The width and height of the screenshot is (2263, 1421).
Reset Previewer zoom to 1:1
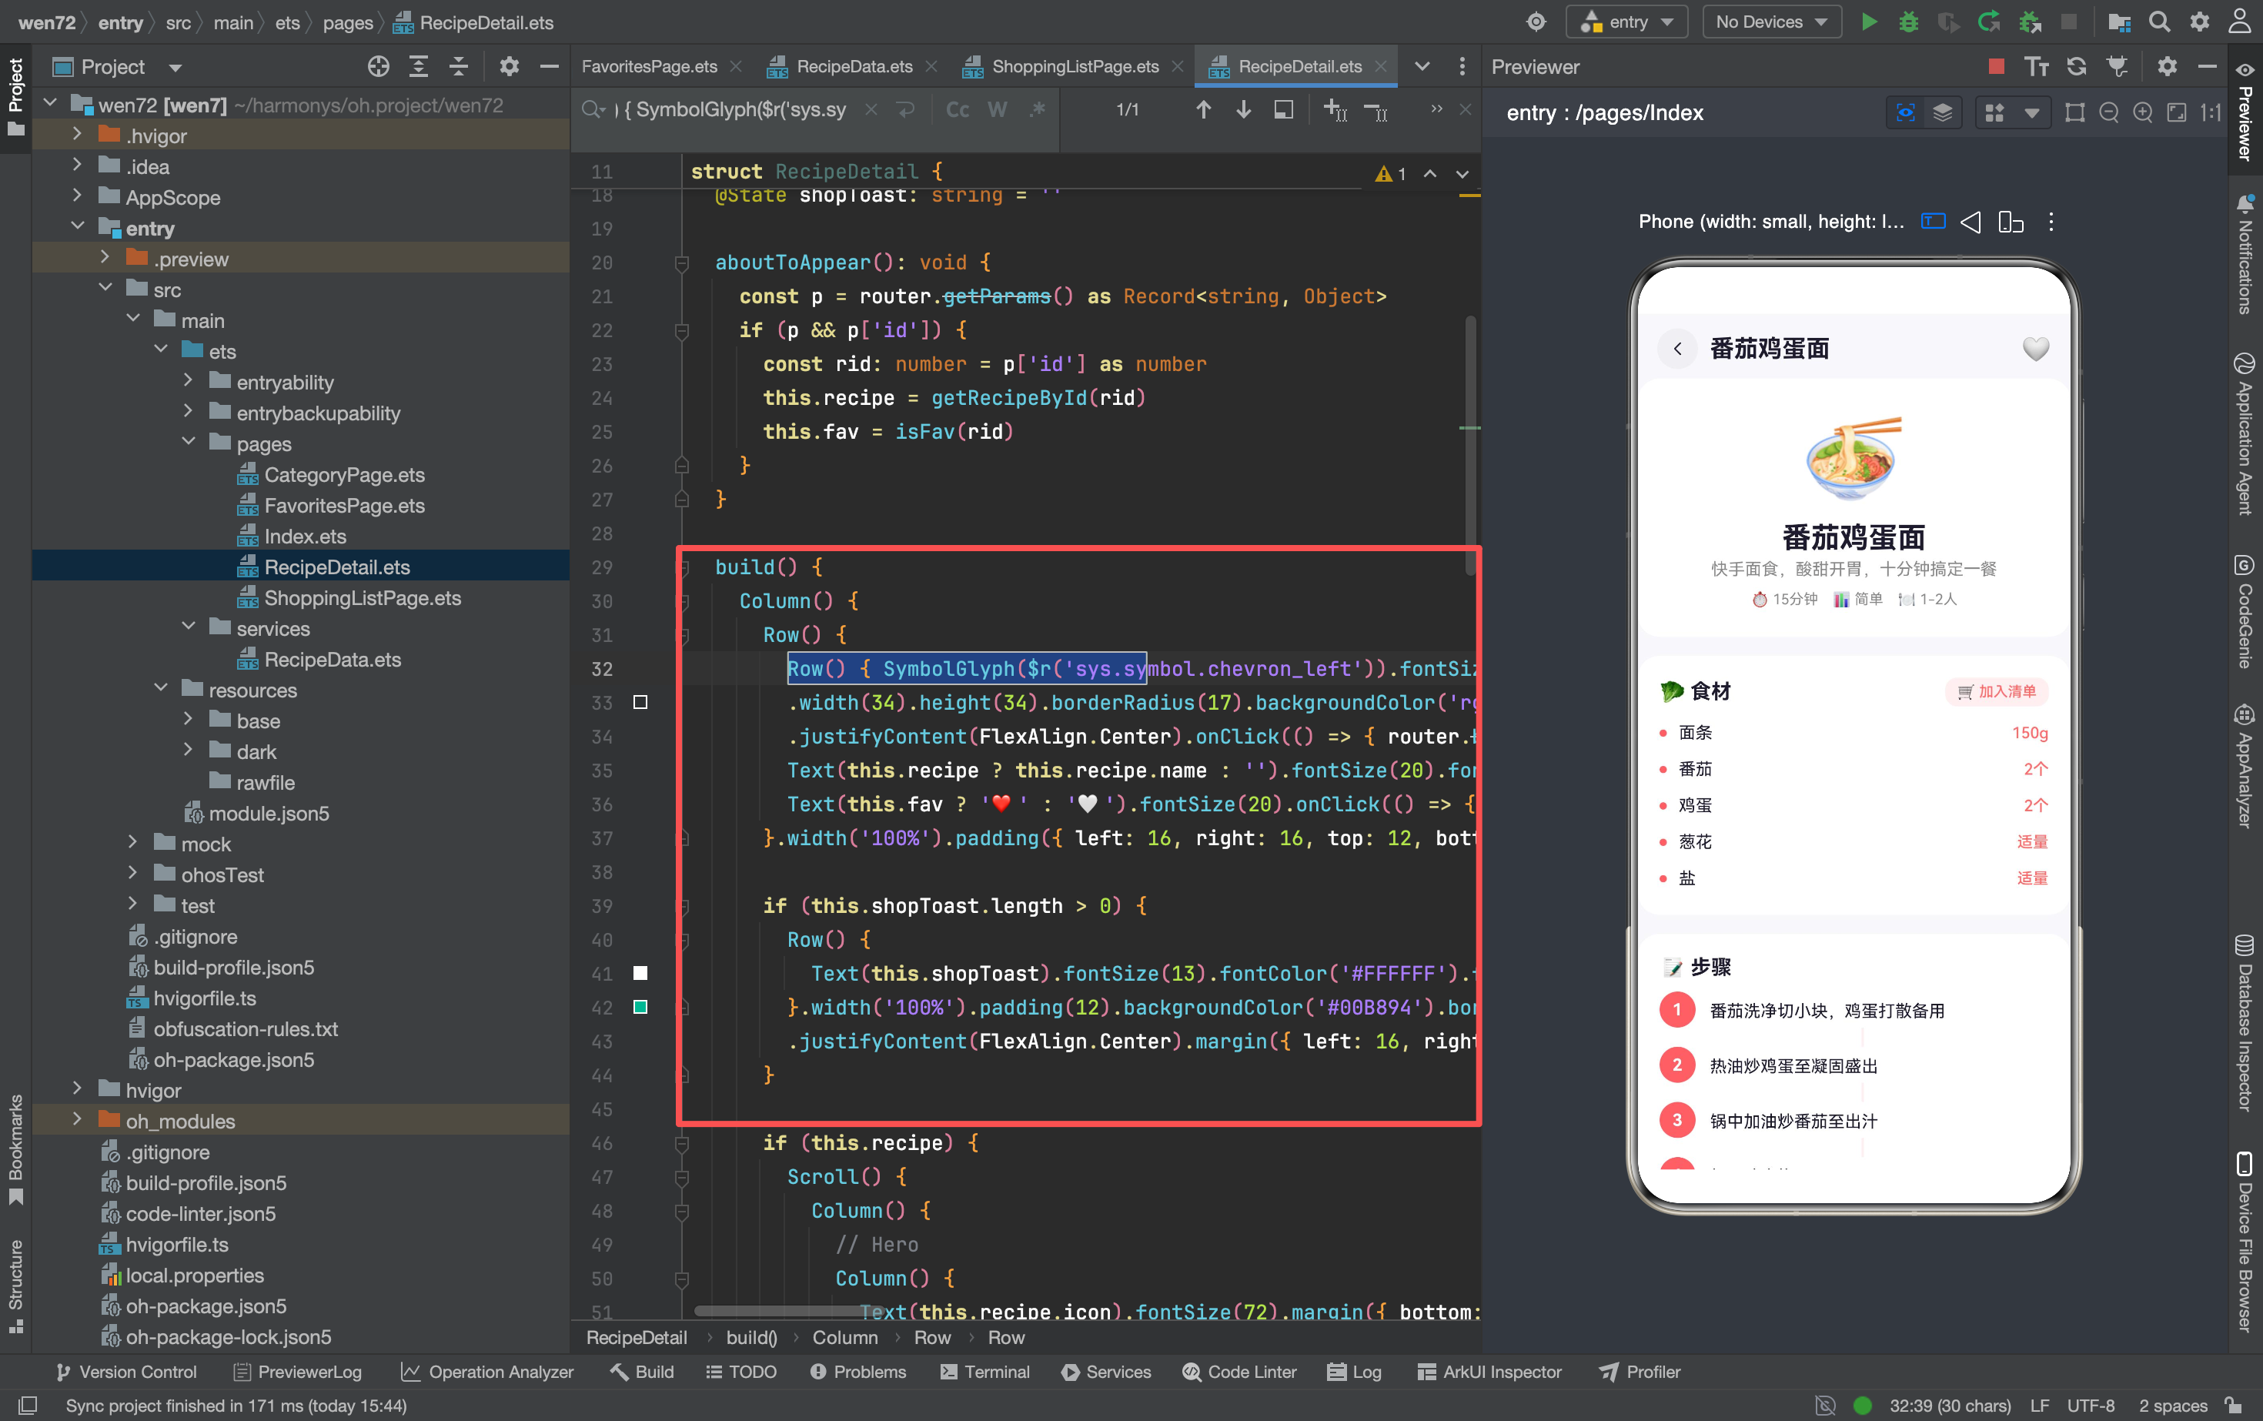pos(2211,113)
